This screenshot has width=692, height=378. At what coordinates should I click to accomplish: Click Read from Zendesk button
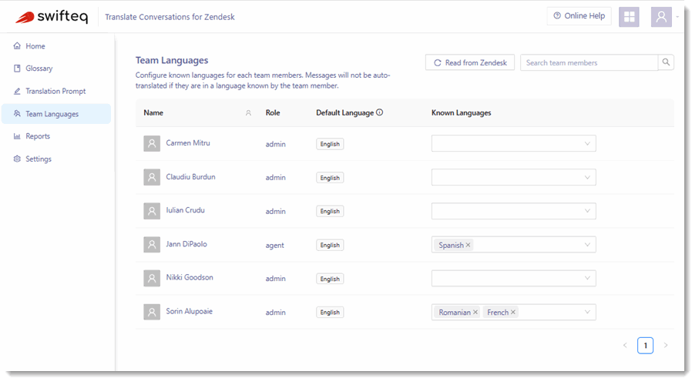click(x=470, y=62)
